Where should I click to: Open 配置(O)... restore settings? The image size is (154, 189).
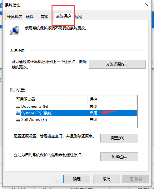click(x=119, y=138)
